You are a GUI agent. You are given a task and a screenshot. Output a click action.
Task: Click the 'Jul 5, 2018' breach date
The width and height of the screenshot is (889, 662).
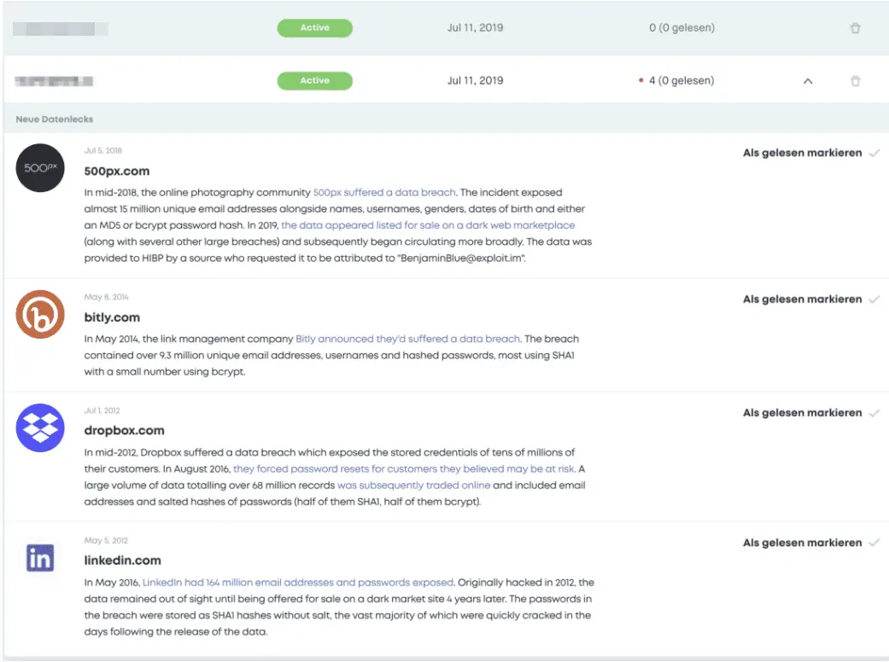(103, 151)
